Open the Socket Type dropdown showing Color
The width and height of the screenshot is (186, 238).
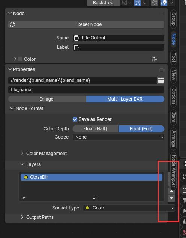(129, 208)
